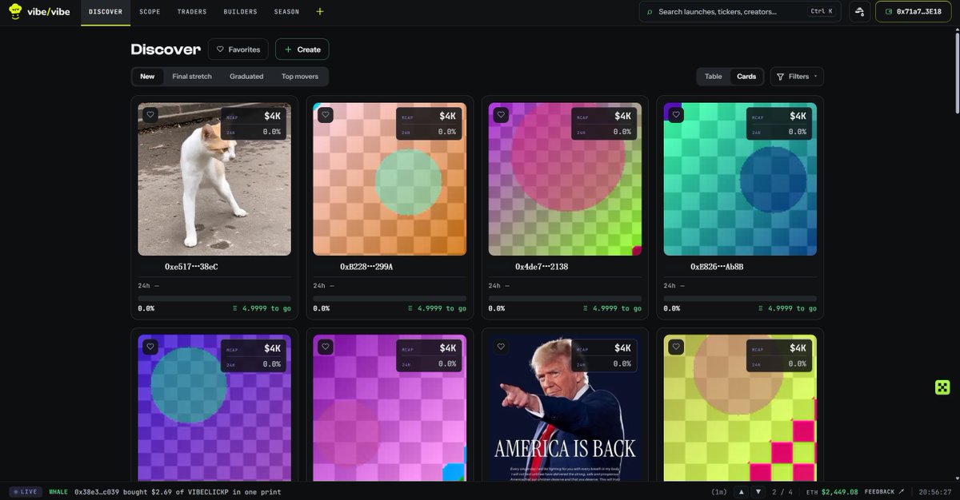Go to the Scope nav tab
This screenshot has height=500, width=960.
150,12
